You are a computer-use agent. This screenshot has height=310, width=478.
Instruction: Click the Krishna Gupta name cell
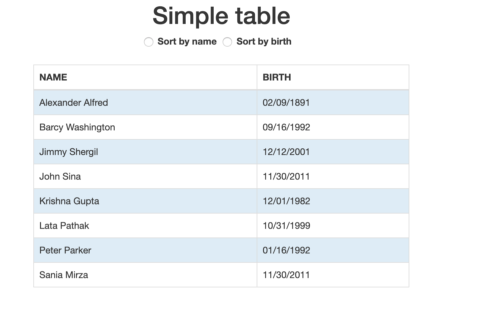click(69, 201)
